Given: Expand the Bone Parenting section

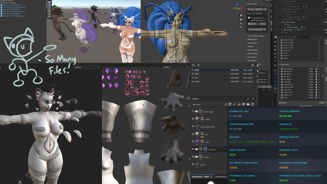Looking at the screenshot, I should [252, 50].
